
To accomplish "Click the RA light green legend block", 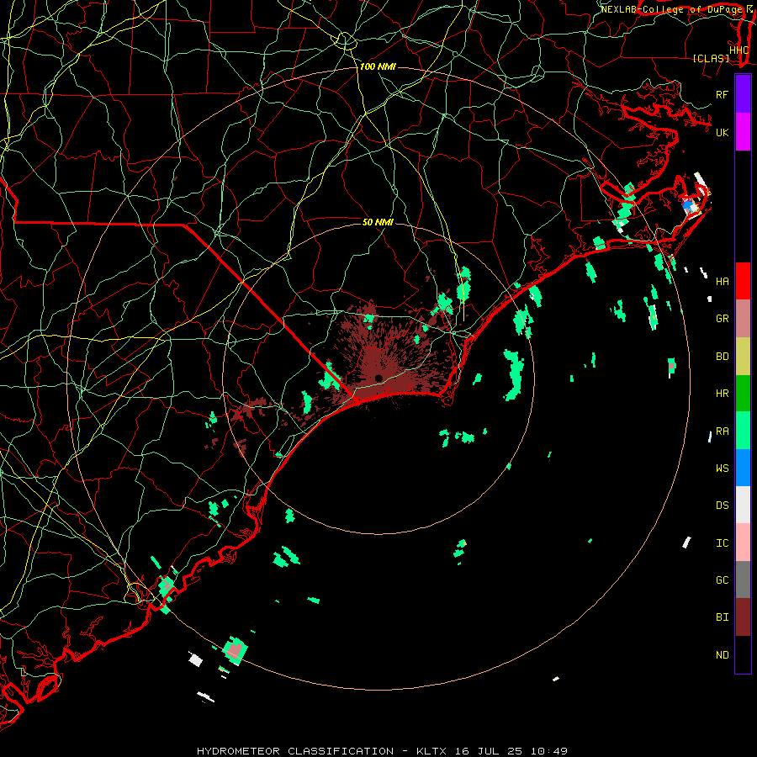I will [743, 431].
